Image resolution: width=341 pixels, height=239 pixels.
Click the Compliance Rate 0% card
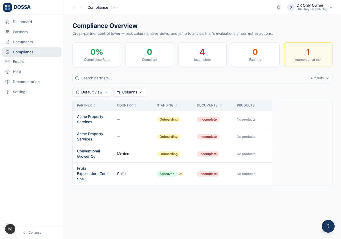97,54
